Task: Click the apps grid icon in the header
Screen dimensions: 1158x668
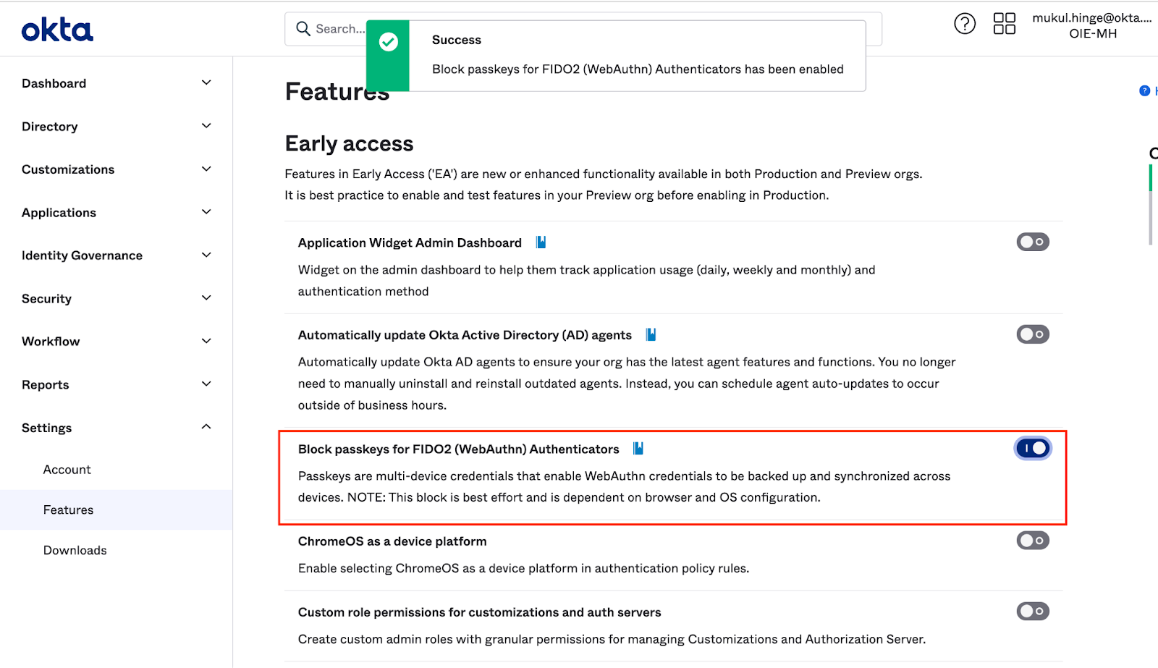Action: coord(1004,23)
